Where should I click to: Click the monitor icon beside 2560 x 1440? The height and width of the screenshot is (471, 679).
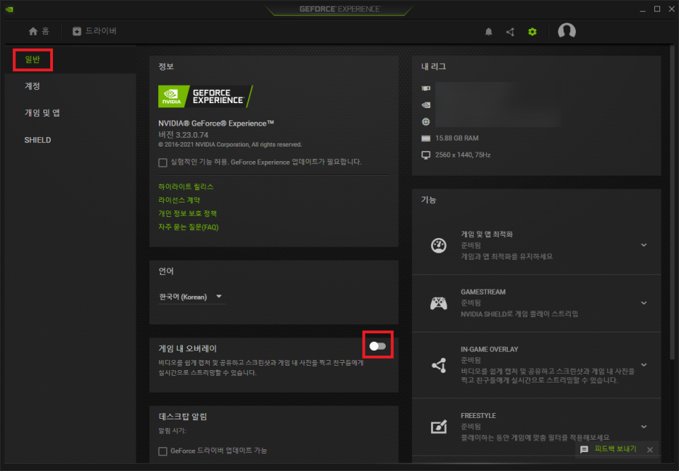tap(426, 155)
